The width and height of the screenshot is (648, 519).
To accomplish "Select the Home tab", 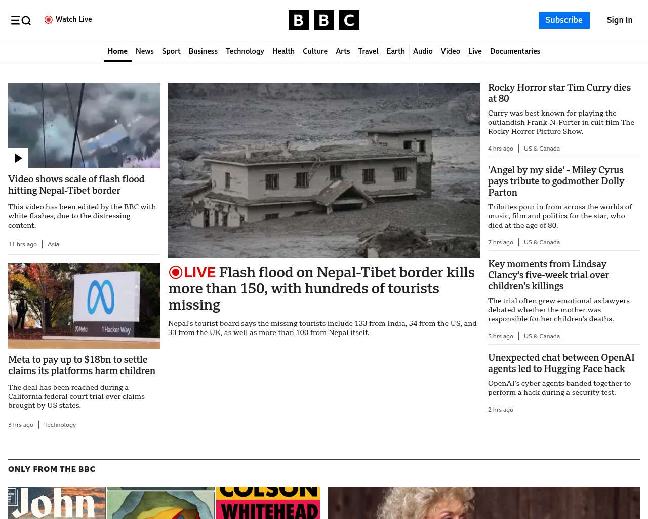I will pos(117,51).
